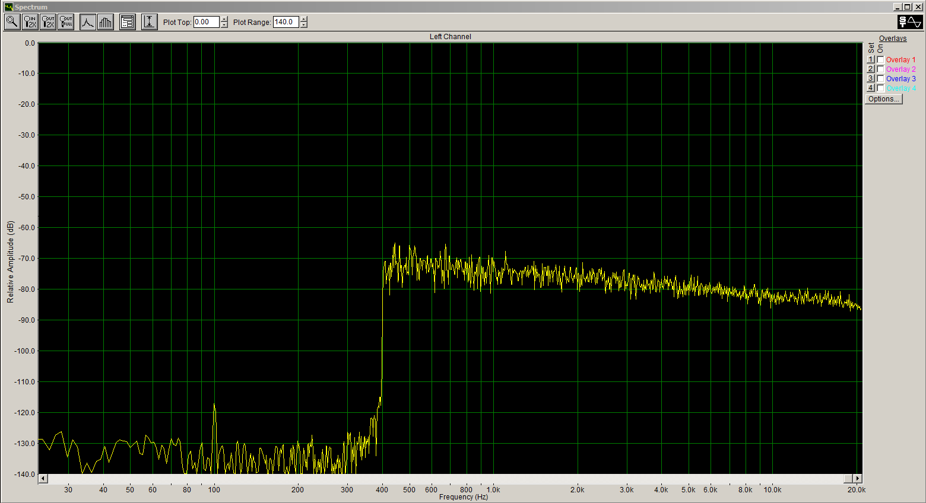926x503 pixels.
Task: Click the Overlays heading text
Action: tap(893, 39)
